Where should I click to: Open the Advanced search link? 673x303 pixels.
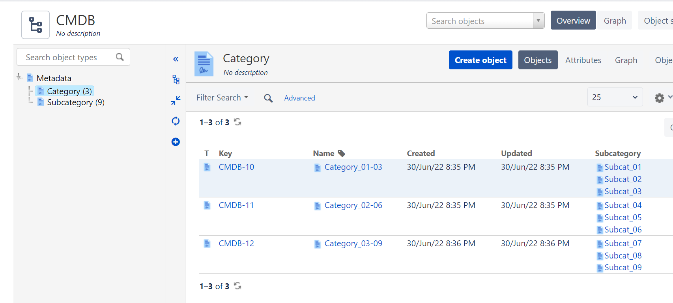tap(299, 98)
